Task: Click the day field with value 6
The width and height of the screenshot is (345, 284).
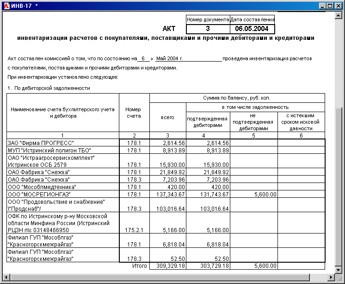Action: pyautogui.click(x=143, y=59)
